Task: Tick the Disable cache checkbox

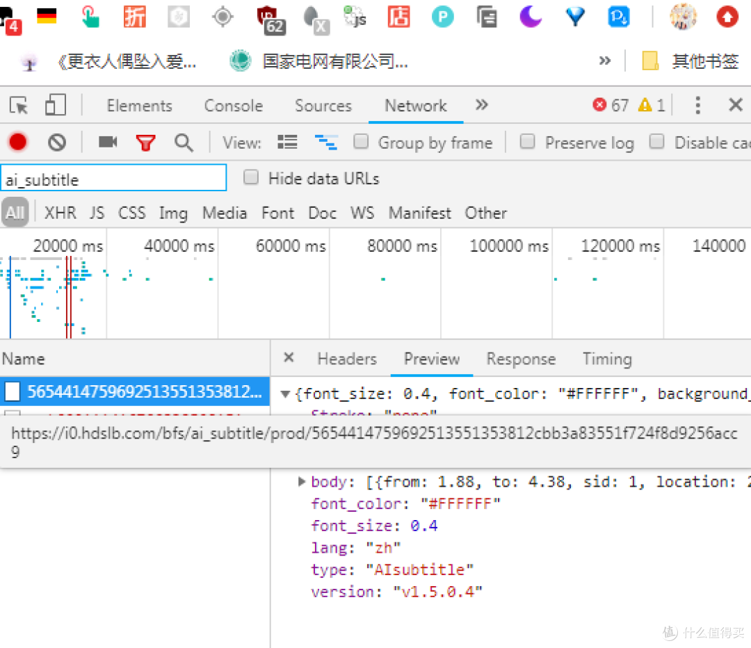Action: coord(656,141)
